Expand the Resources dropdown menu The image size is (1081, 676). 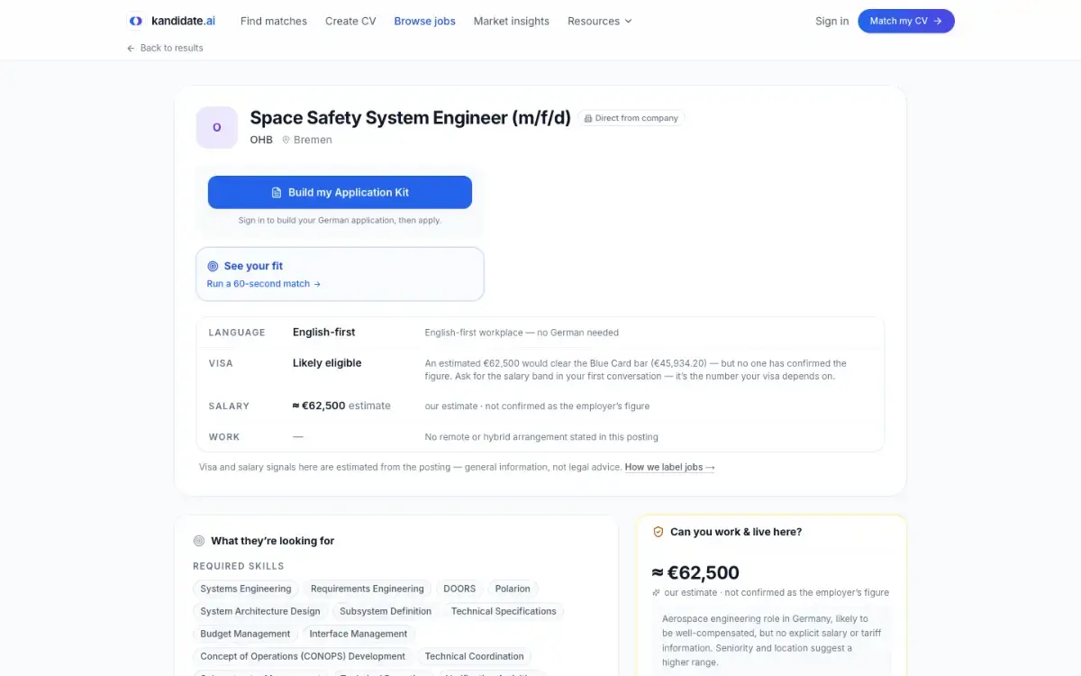tap(600, 21)
